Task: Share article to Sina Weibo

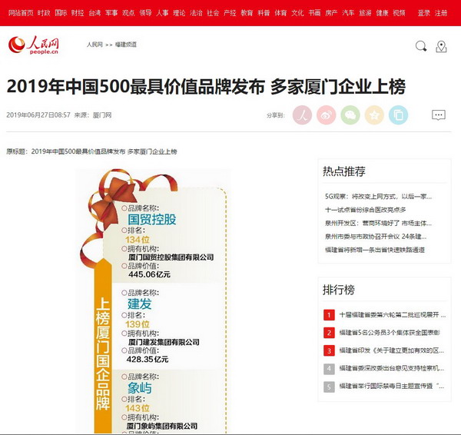Action: click(x=327, y=115)
